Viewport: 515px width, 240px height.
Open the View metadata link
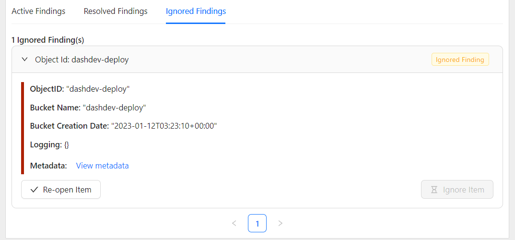[102, 166]
